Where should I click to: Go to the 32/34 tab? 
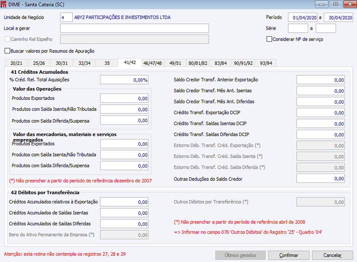tap(84, 63)
